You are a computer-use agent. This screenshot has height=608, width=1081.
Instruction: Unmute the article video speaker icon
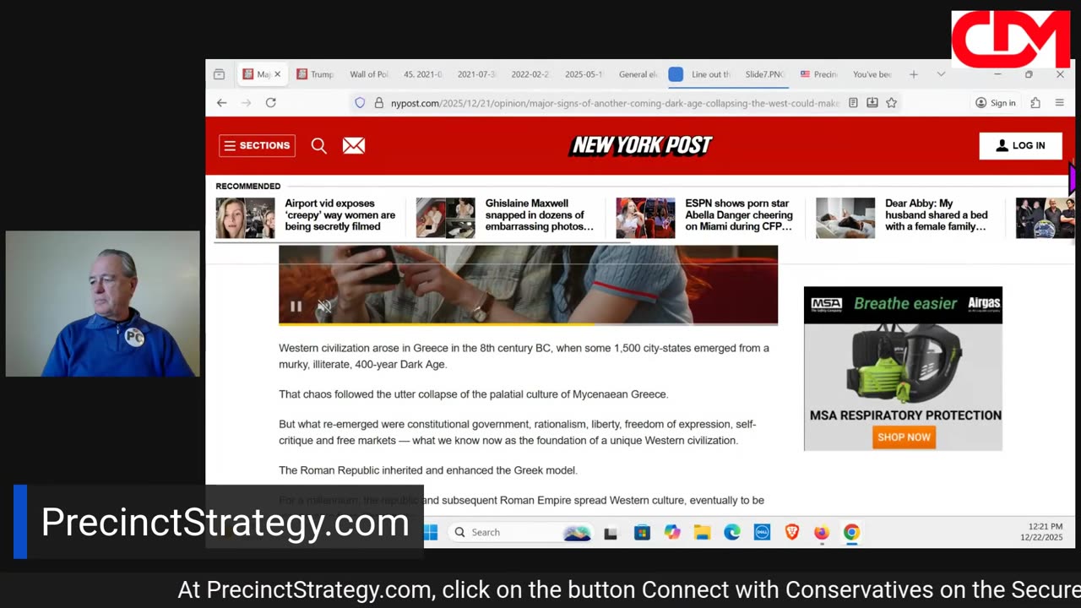click(x=323, y=307)
